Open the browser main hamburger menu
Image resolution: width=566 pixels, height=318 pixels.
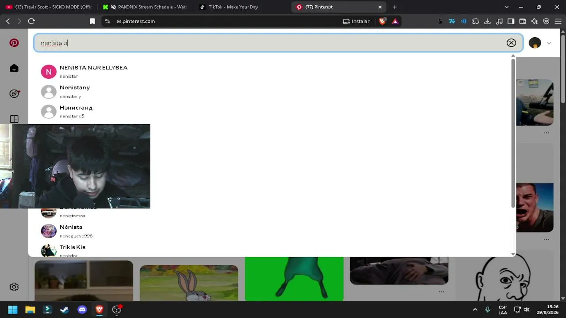coord(558,21)
